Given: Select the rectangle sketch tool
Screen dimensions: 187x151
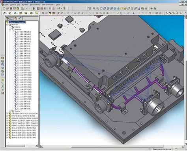Looking at the screenshot, I should (x=97, y=13).
